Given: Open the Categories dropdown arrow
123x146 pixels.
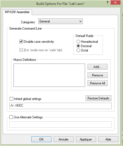Looking at the screenshot, I should 80,21.
